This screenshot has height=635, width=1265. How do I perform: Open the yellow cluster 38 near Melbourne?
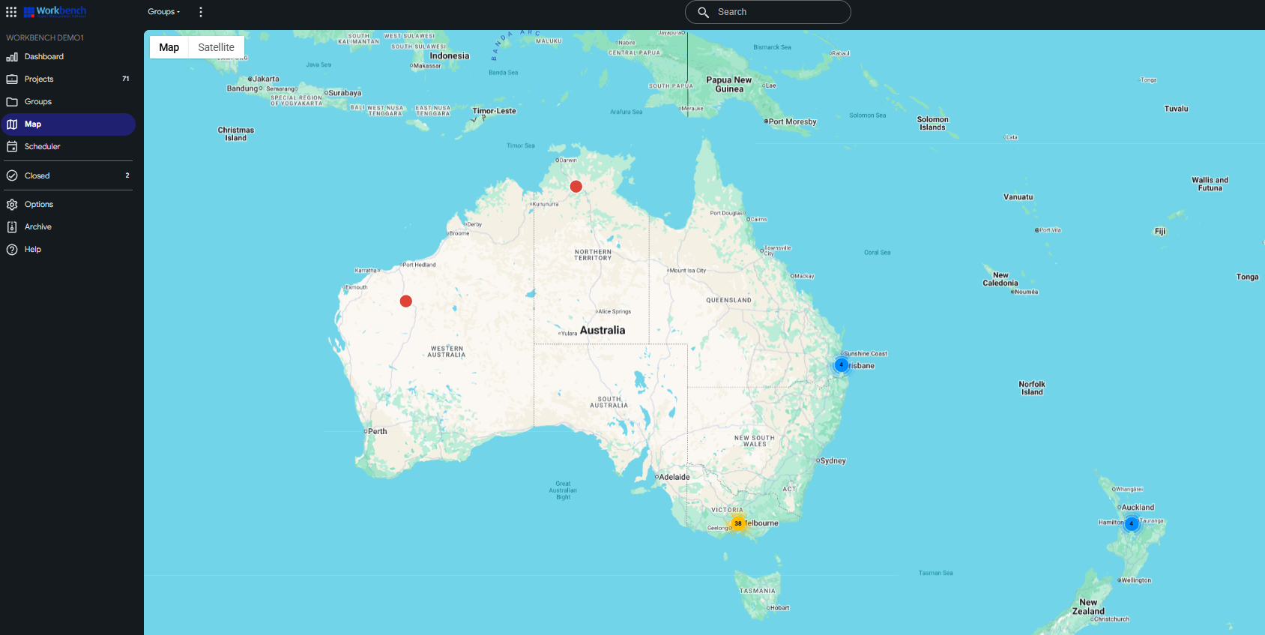click(738, 523)
